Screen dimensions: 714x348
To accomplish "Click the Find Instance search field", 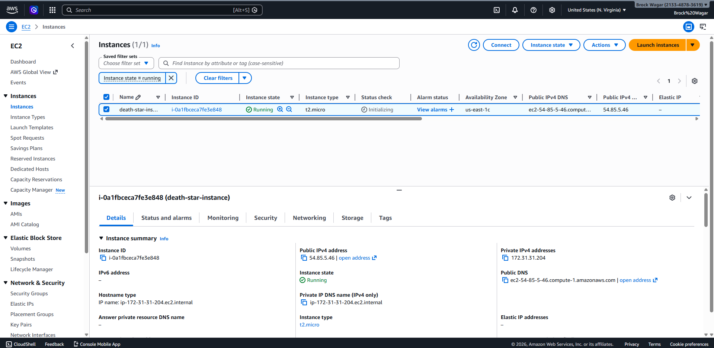I will [278, 63].
